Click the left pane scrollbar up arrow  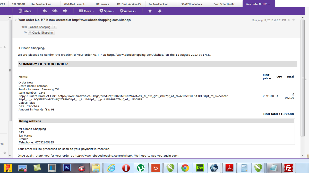[x=10, y=17]
